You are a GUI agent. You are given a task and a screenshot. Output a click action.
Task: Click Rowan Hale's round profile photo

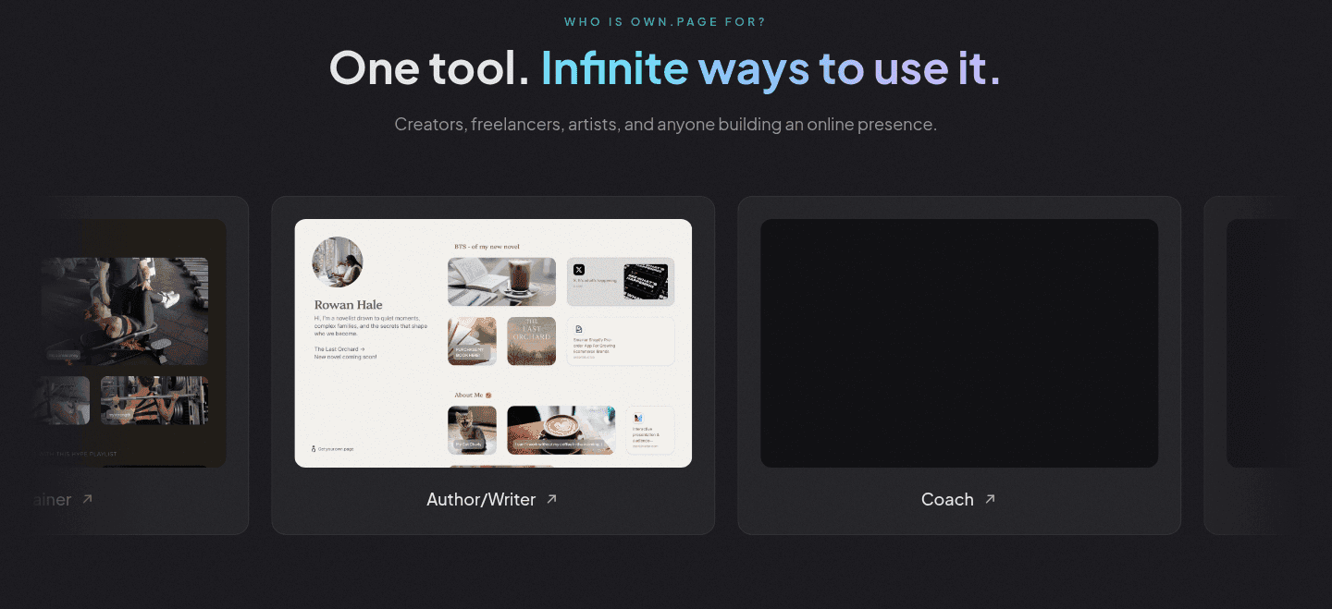(x=338, y=262)
